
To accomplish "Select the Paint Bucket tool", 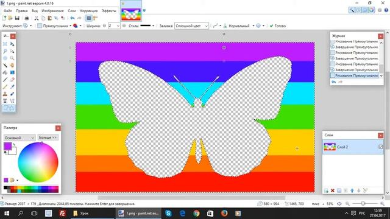I will [5, 72].
